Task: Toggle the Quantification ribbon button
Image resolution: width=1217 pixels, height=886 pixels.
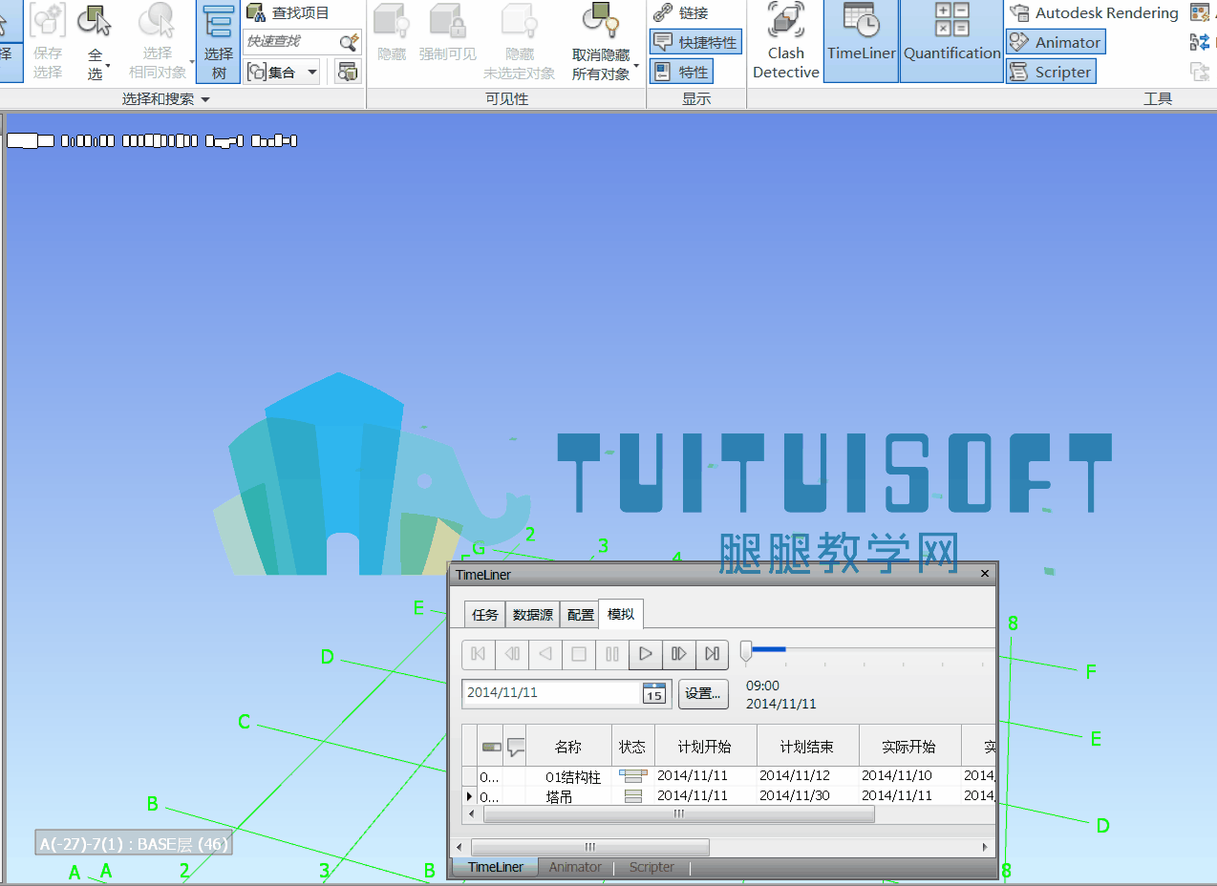Action: coord(951,42)
